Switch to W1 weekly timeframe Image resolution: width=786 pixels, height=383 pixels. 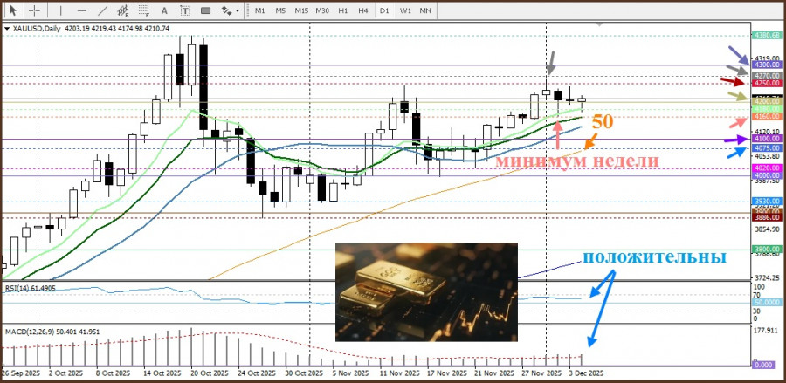(x=405, y=10)
